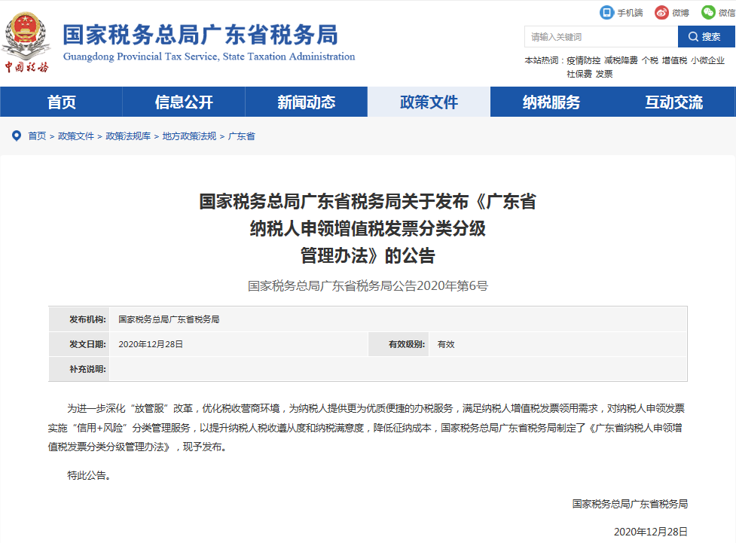Open the Weibo (微博) icon
Image resolution: width=736 pixels, height=543 pixels.
click(662, 13)
